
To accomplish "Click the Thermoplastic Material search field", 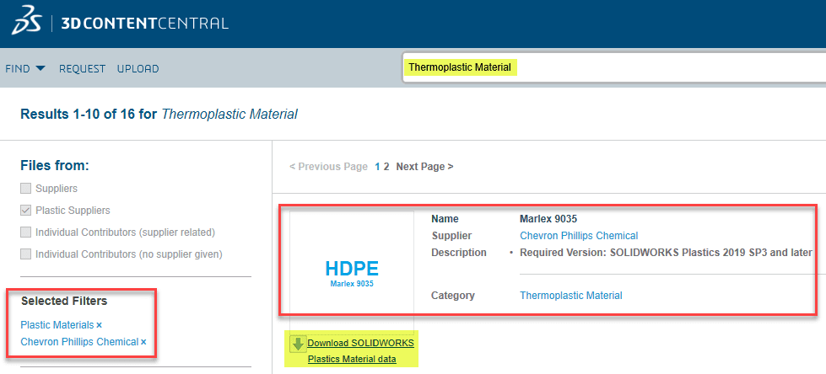I will 614,67.
